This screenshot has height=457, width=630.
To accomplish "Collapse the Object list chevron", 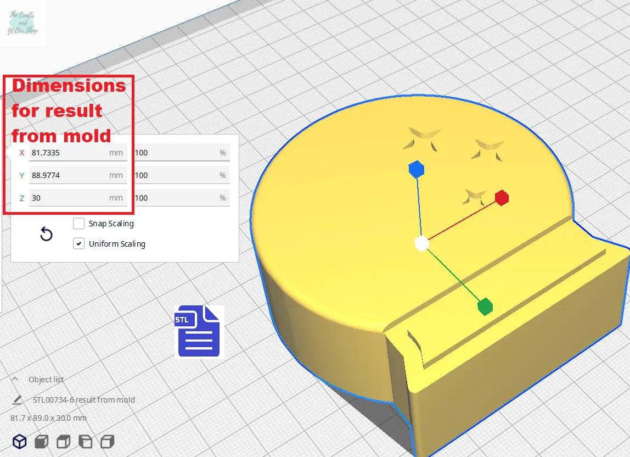I will [15, 380].
